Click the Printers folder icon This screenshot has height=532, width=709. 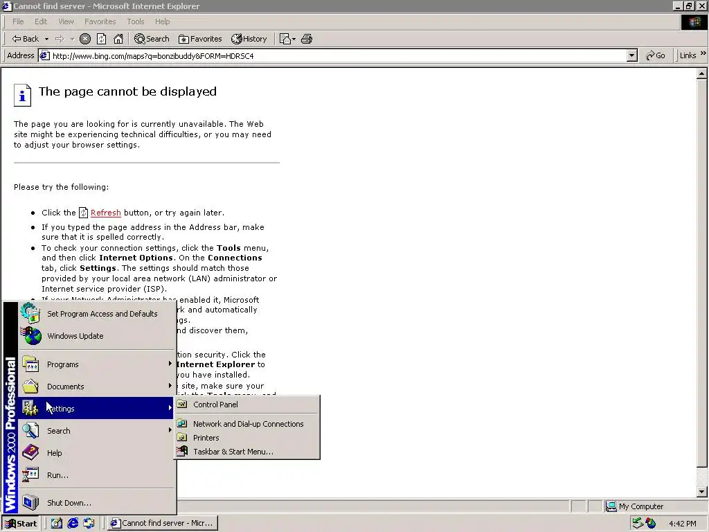[x=182, y=438]
